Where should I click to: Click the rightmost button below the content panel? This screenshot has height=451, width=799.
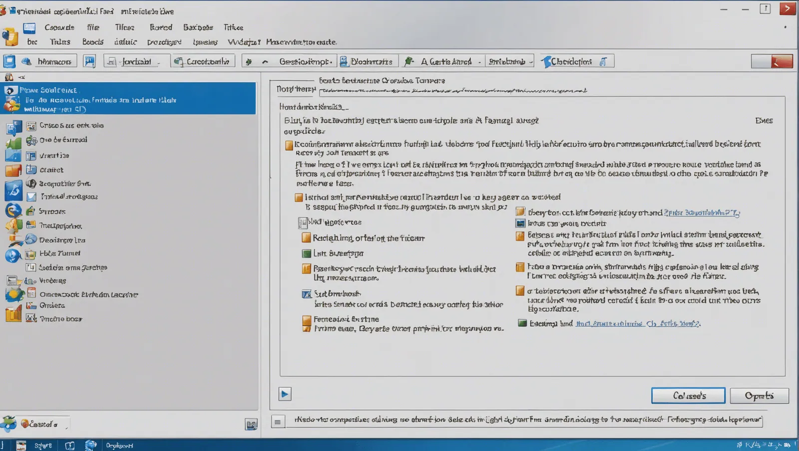coord(759,396)
